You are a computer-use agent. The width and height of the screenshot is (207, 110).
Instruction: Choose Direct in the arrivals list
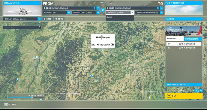point(120,17)
